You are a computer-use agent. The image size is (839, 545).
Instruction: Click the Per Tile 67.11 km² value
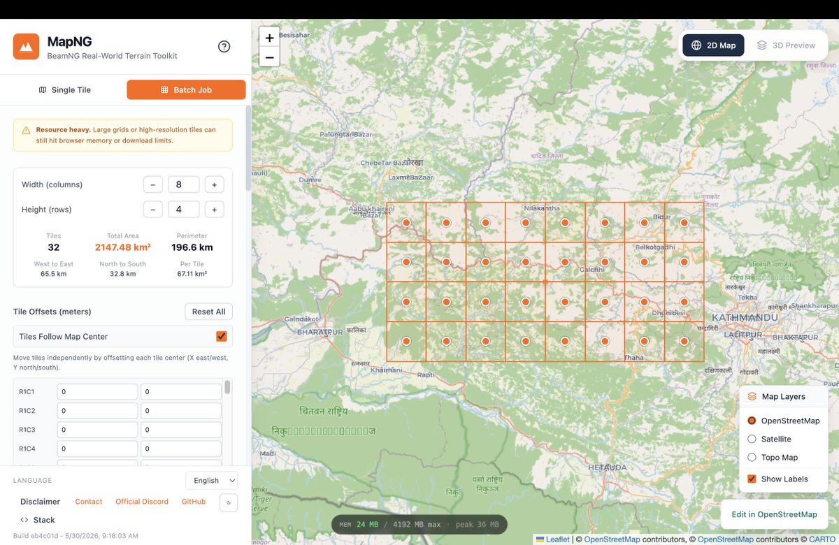click(x=192, y=274)
